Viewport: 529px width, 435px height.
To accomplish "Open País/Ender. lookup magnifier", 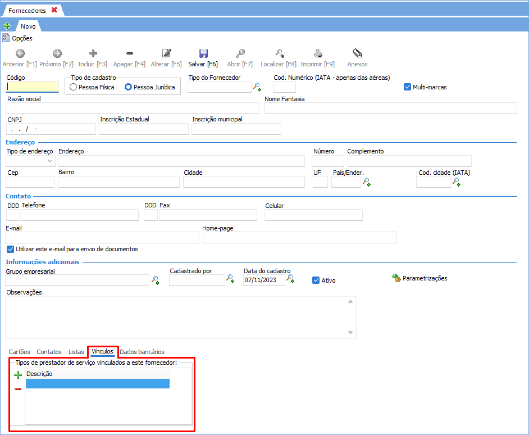I will tap(366, 182).
